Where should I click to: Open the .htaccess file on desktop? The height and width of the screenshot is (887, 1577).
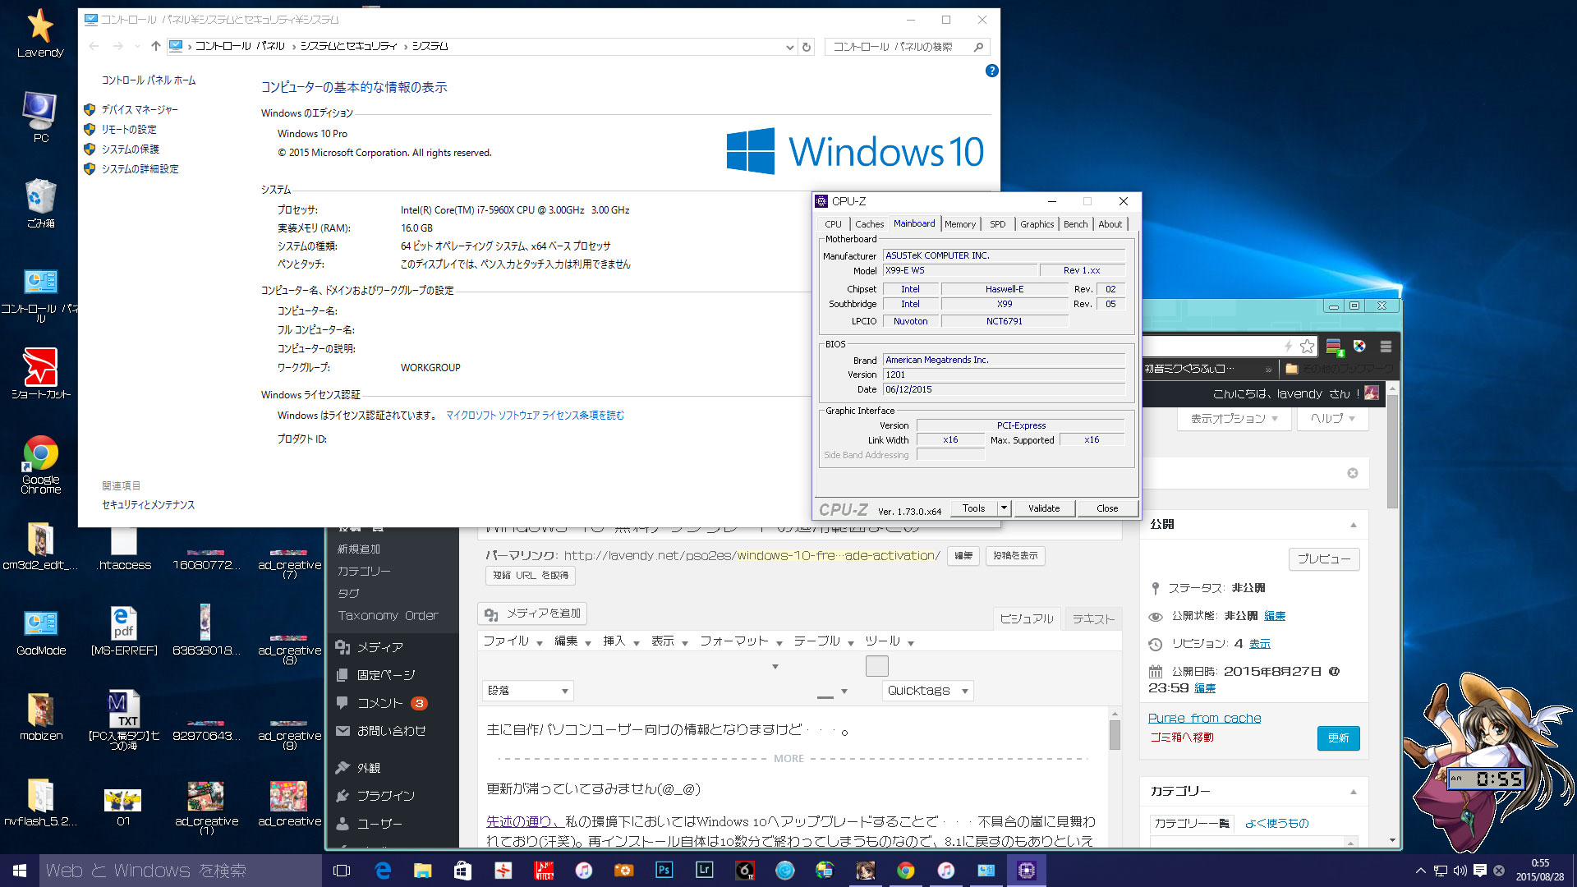click(x=124, y=549)
